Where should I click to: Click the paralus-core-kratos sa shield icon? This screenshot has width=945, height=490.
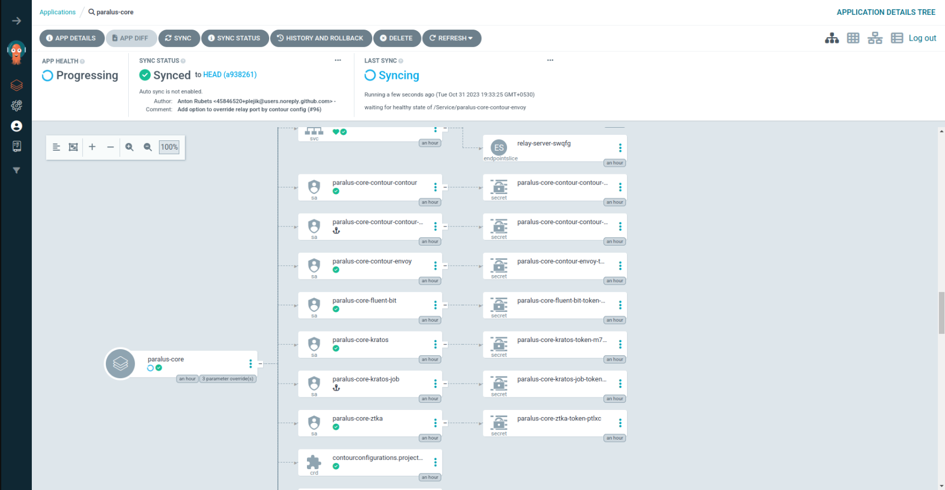pyautogui.click(x=314, y=344)
